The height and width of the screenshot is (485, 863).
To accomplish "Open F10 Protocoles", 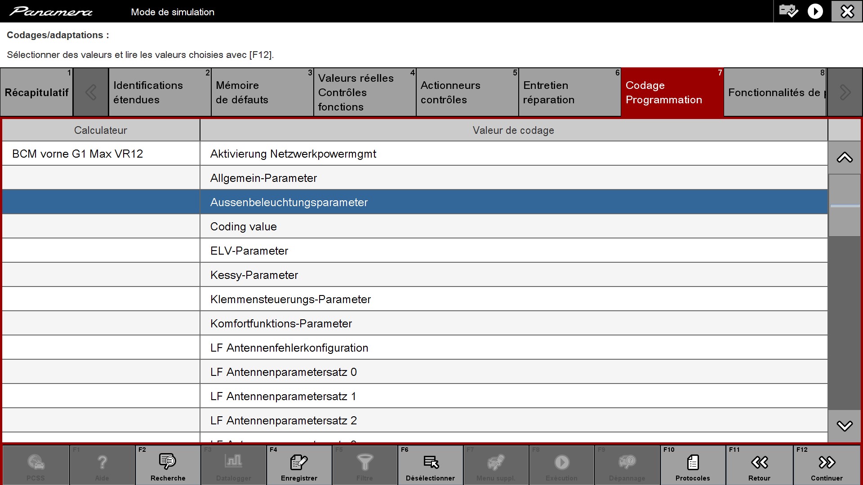I will click(x=693, y=465).
